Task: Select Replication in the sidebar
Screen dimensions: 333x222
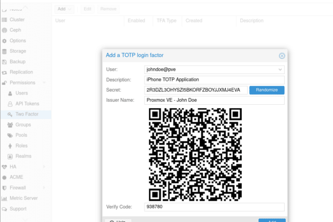Action: (21, 72)
